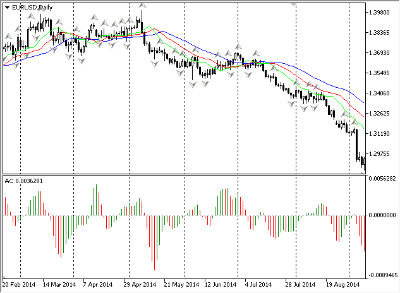Click the 1.29755 price scale label
400x293 pixels.
click(379, 154)
